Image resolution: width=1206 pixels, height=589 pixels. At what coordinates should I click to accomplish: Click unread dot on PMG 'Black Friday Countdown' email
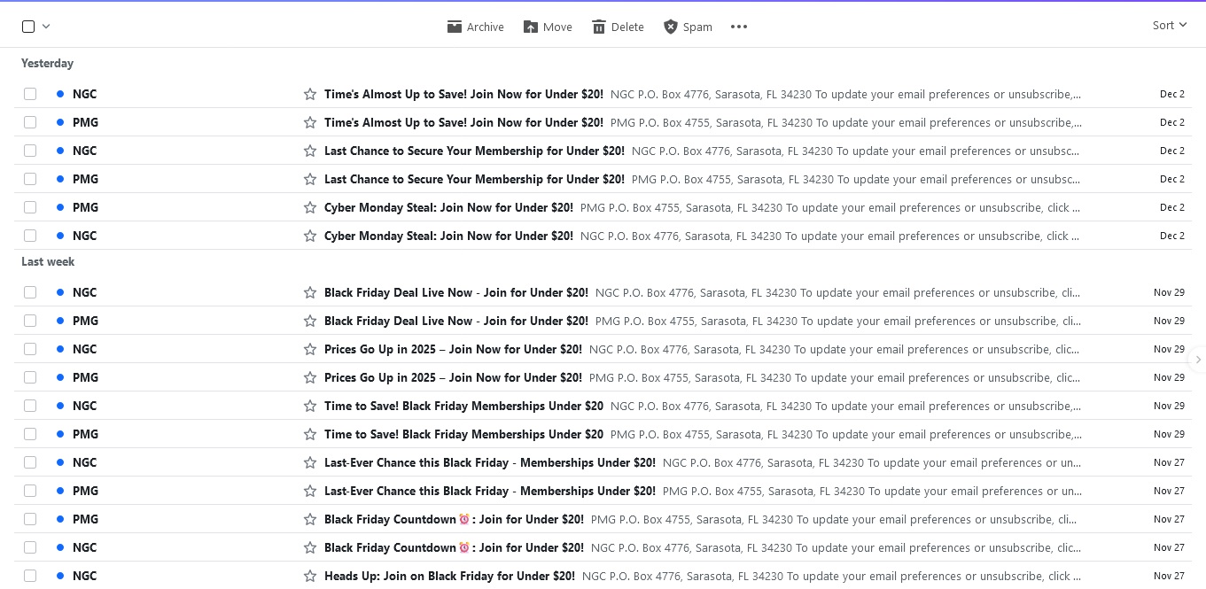pyautogui.click(x=60, y=519)
